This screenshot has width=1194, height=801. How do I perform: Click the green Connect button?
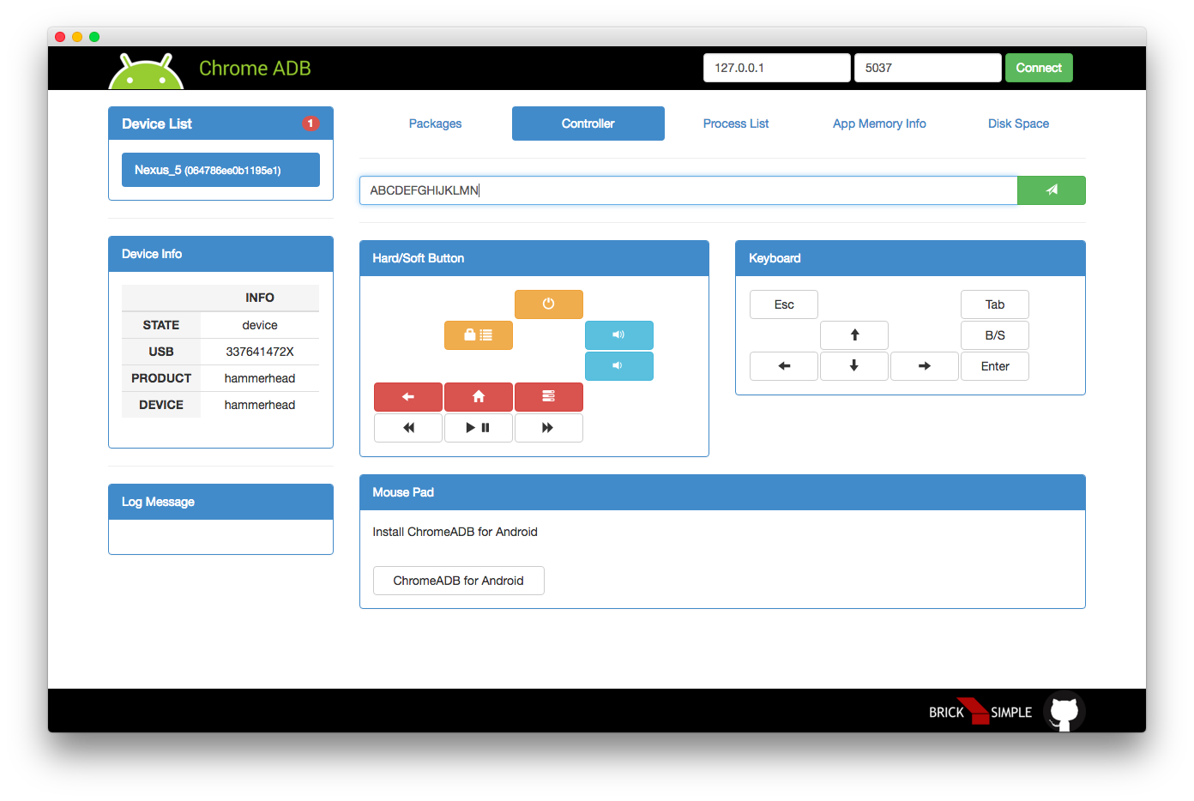[x=1039, y=68]
